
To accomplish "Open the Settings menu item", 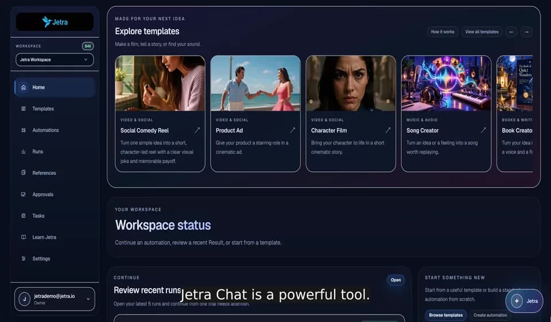I will 55,258.
